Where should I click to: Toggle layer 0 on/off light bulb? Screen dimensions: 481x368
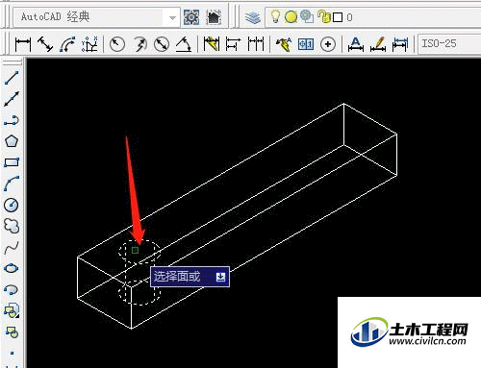point(275,16)
